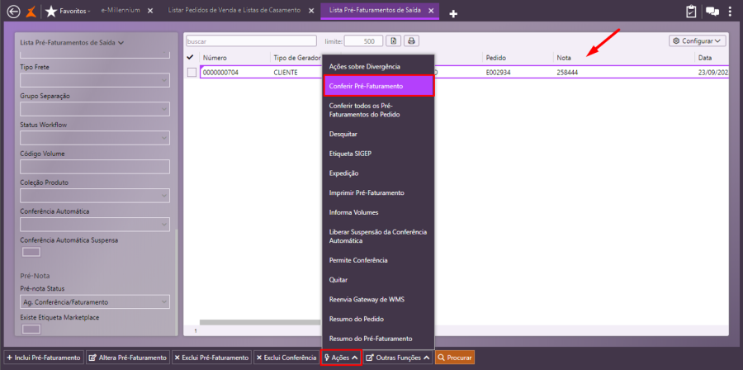Toggle Conferência Automática Suspensa checkbox
The image size is (743, 370).
[x=31, y=252]
